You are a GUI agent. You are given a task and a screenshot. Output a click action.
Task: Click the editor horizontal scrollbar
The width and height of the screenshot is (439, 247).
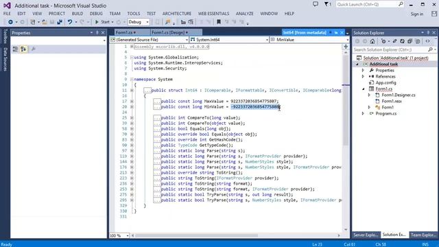point(196,235)
